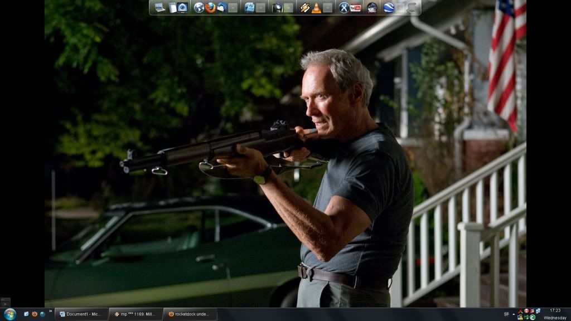Image resolution: width=571 pixels, height=321 pixels.
Task: Open the round dark emblem dock icon
Action: (372, 8)
